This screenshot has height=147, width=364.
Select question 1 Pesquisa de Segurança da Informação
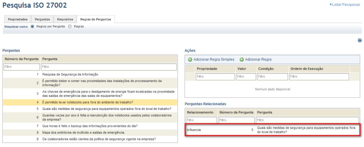coord(90,74)
